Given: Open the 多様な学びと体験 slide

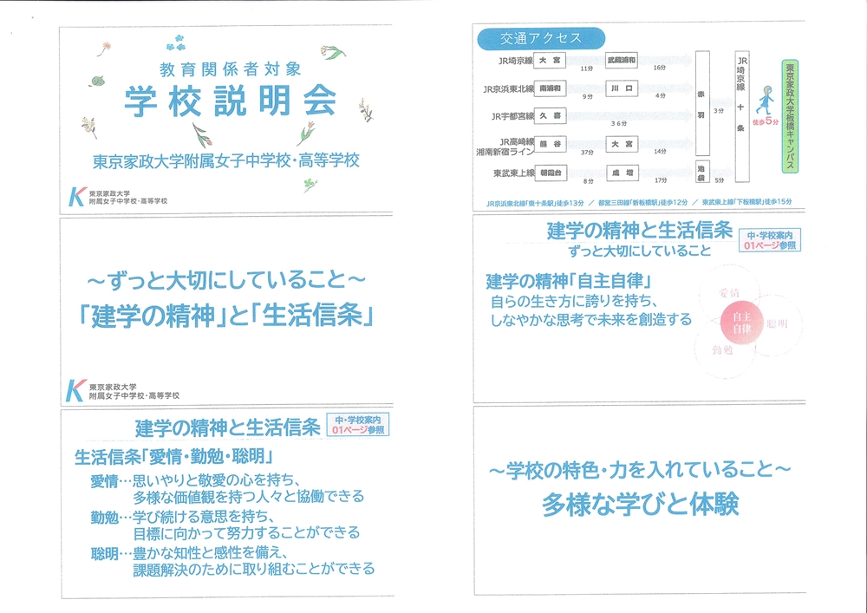Looking at the screenshot, I should tap(640, 499).
